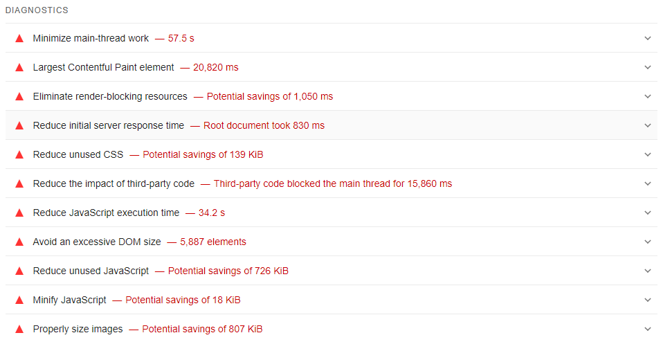Click red triangle by Eliminate render-blocking resources
This screenshot has height=342, width=663.
coord(19,97)
